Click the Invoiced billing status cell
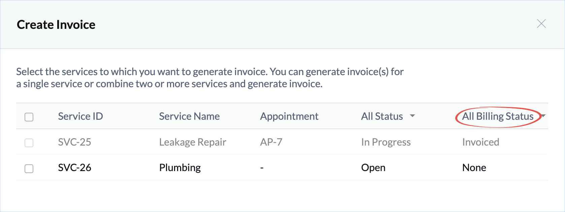Screen dimensions: 565x212 pyautogui.click(x=480, y=142)
